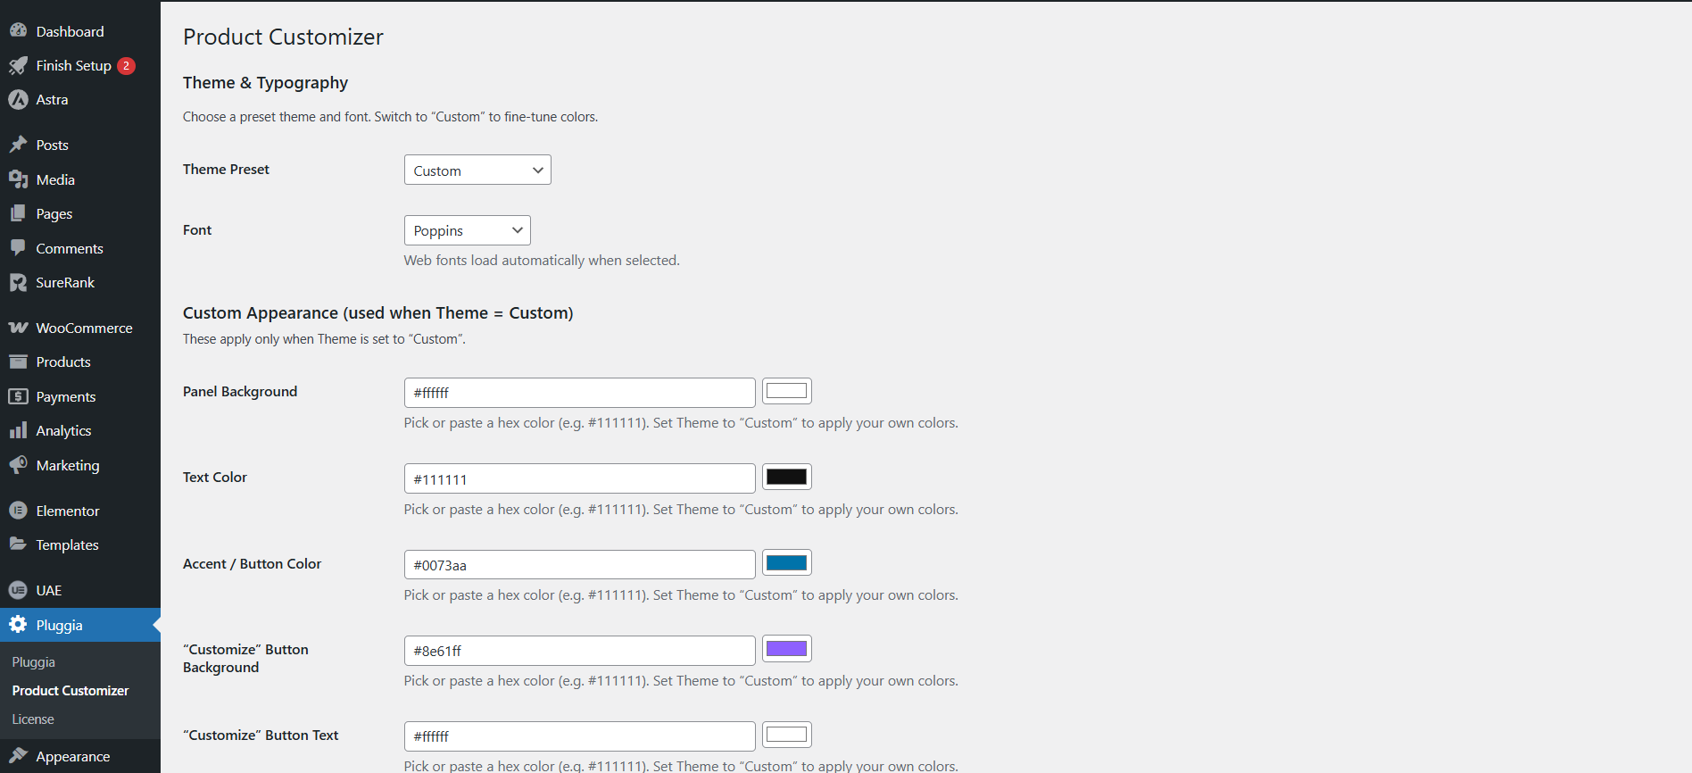
Task: Open the License submenu item
Action: click(x=33, y=719)
